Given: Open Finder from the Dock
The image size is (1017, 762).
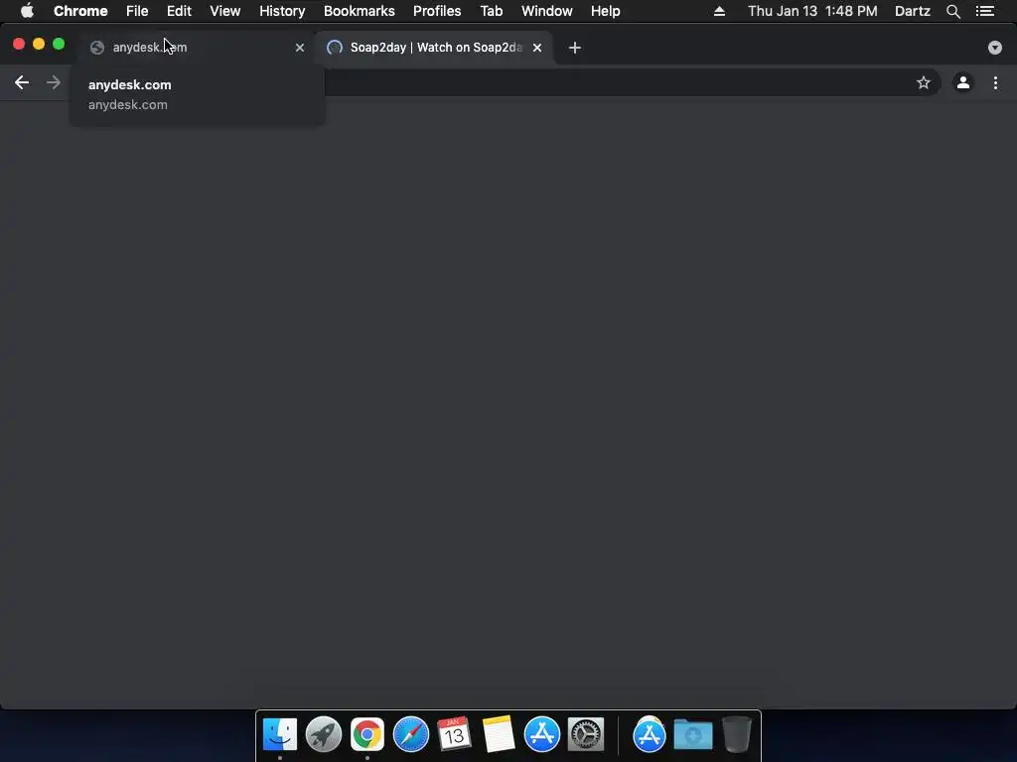Looking at the screenshot, I should 280,734.
